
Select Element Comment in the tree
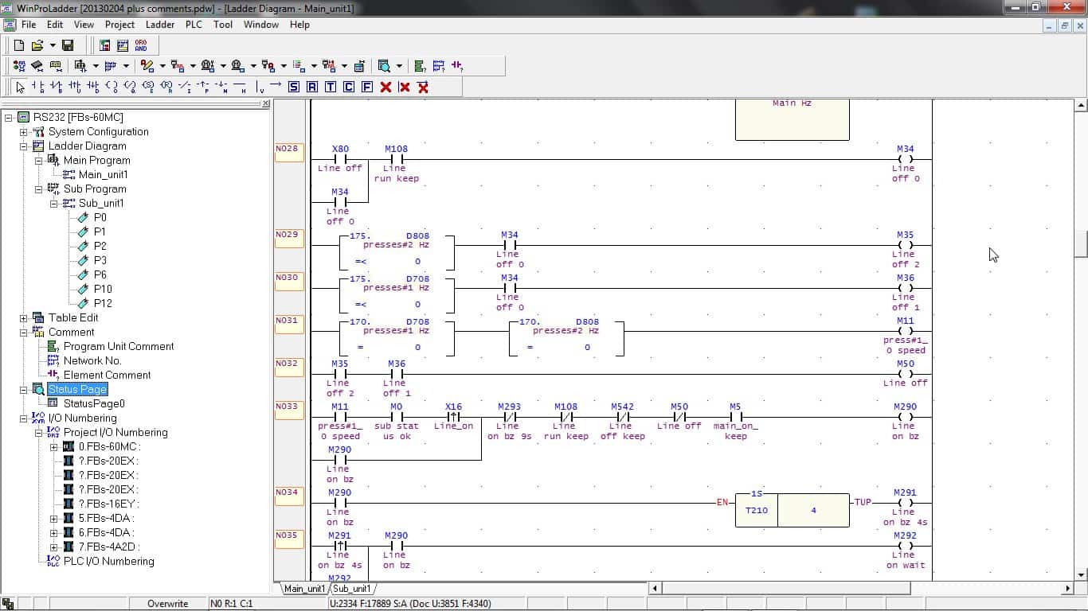107,375
